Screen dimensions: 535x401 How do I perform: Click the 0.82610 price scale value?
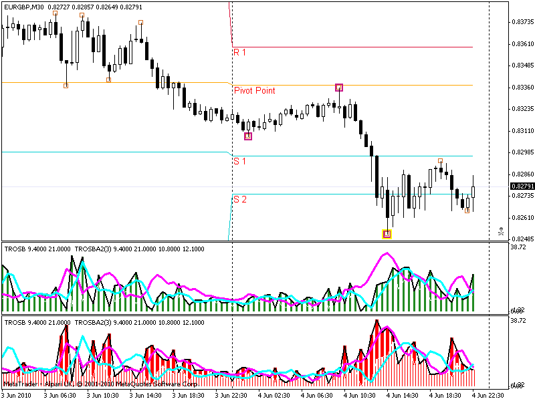coord(523,218)
